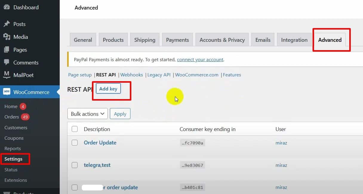The width and height of the screenshot is (363, 194).
Task: Click the WooCommerce Woo logo icon
Action: coord(7,92)
